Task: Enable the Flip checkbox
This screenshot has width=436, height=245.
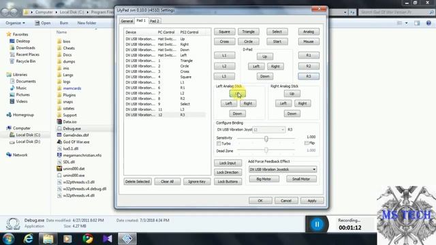Action: click(x=306, y=143)
